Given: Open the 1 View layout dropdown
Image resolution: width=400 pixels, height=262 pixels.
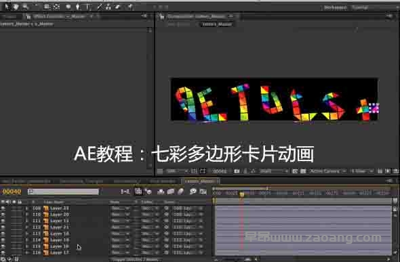Looking at the screenshot, I should (x=362, y=171).
